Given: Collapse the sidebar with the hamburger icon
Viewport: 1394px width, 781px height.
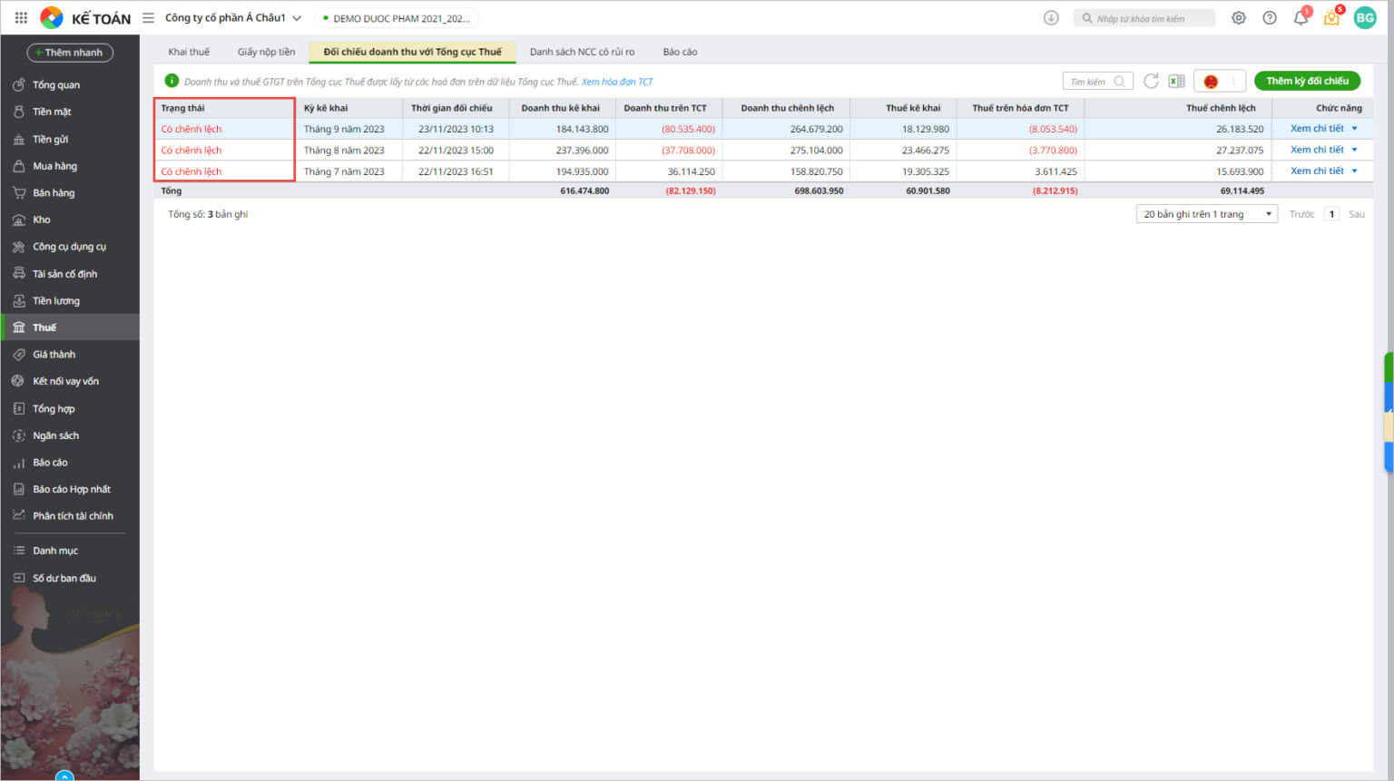Looking at the screenshot, I should (x=148, y=18).
